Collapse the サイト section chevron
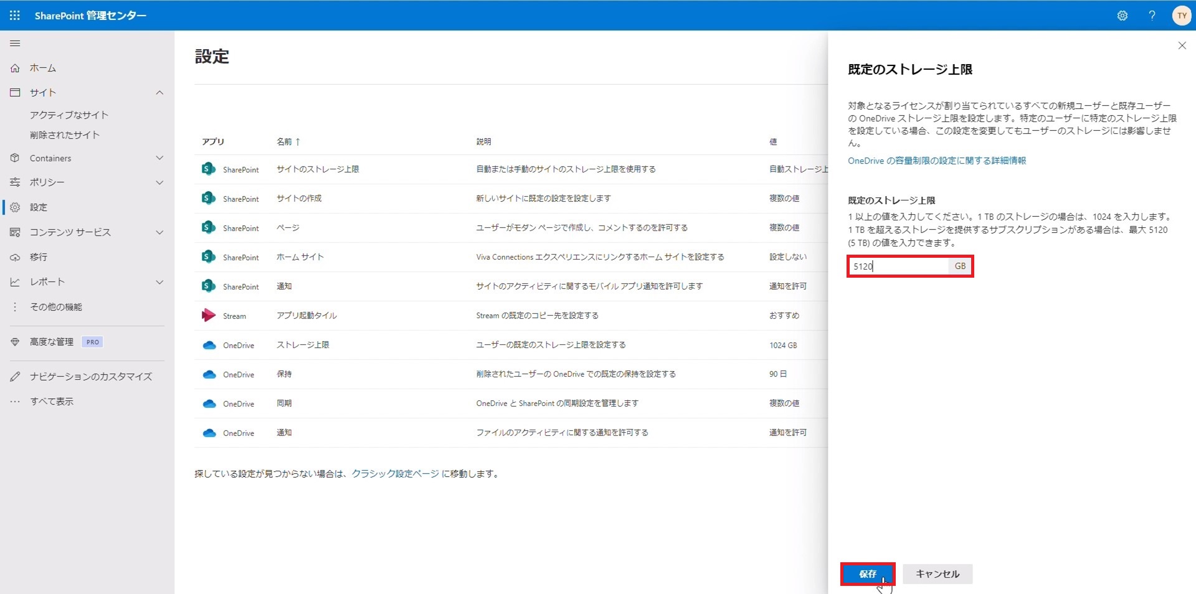Image resolution: width=1196 pixels, height=594 pixels. tap(159, 92)
